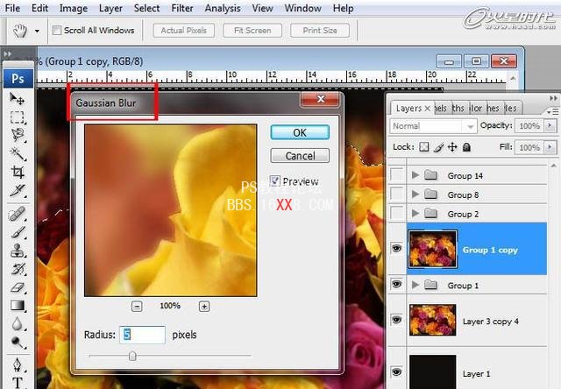Expand the Group 14 folder
This screenshot has width=561, height=389.
point(415,175)
